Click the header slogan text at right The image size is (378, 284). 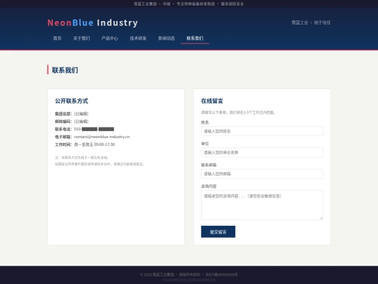tap(311, 22)
